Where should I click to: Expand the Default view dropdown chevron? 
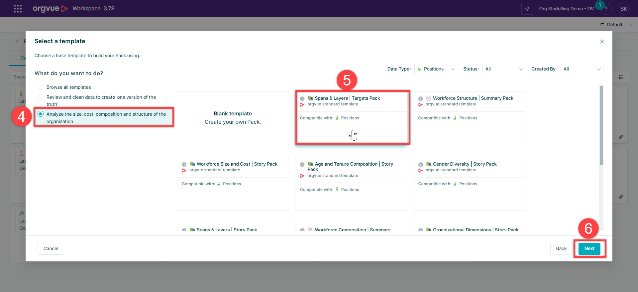click(x=630, y=25)
